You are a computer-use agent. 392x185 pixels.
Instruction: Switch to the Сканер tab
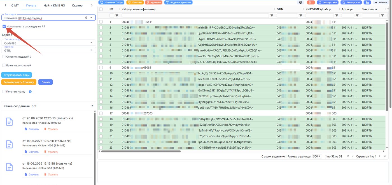pyautogui.click(x=77, y=5)
